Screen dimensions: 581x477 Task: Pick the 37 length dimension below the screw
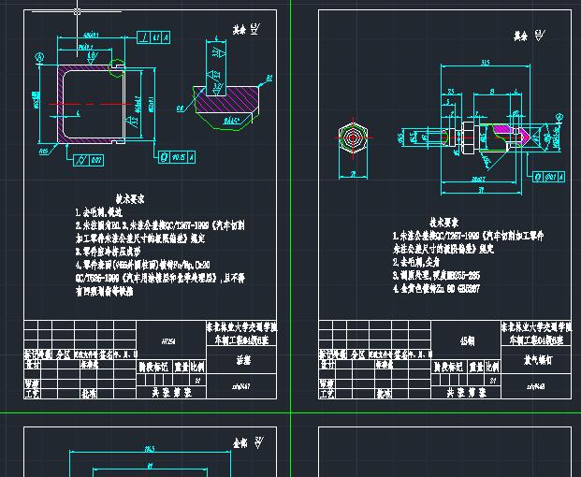481,190
